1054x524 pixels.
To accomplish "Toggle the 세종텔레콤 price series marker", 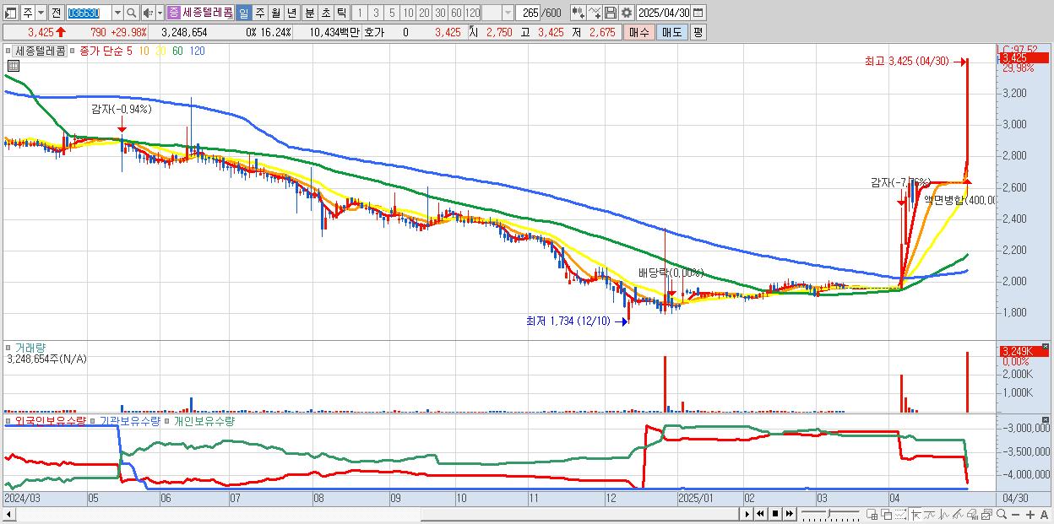I will point(8,51).
